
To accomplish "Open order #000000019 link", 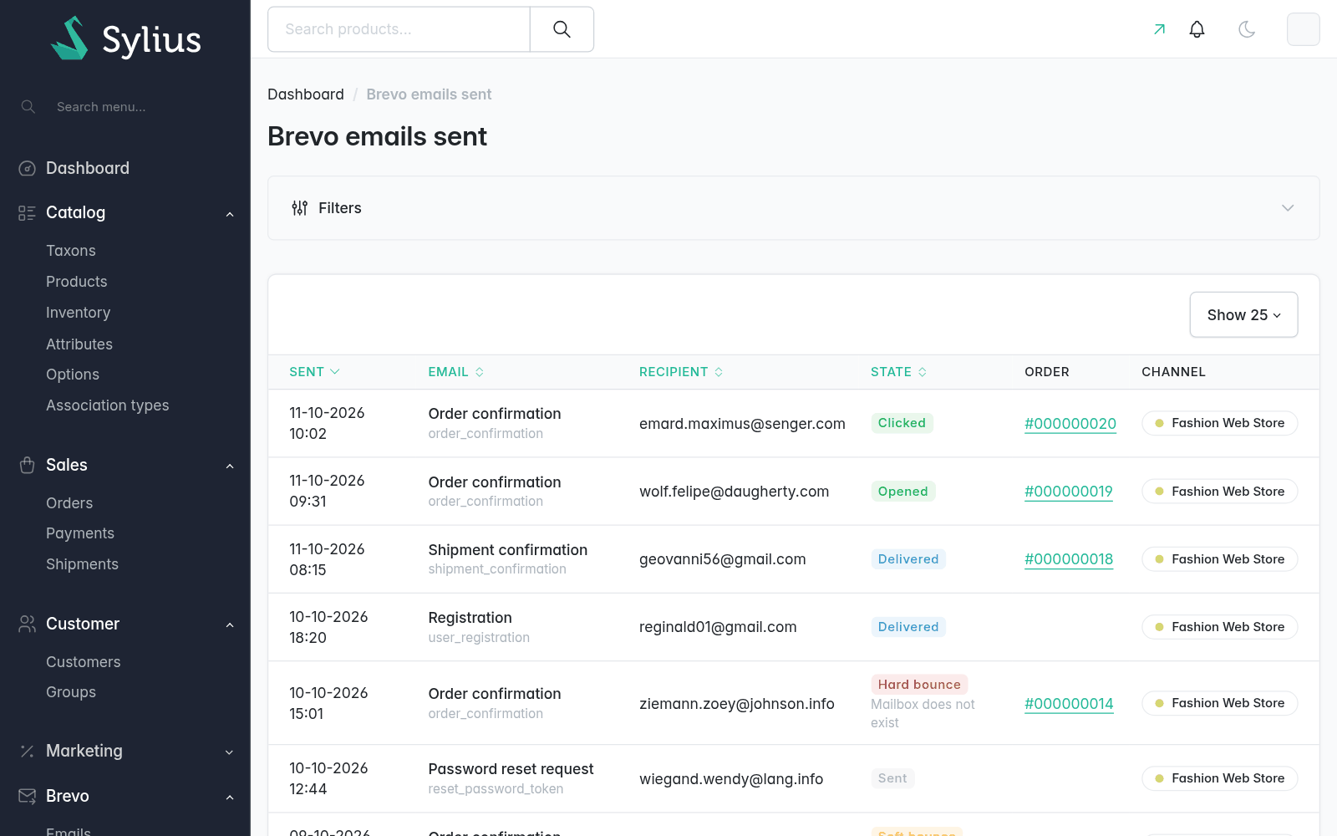I will [x=1069, y=492].
